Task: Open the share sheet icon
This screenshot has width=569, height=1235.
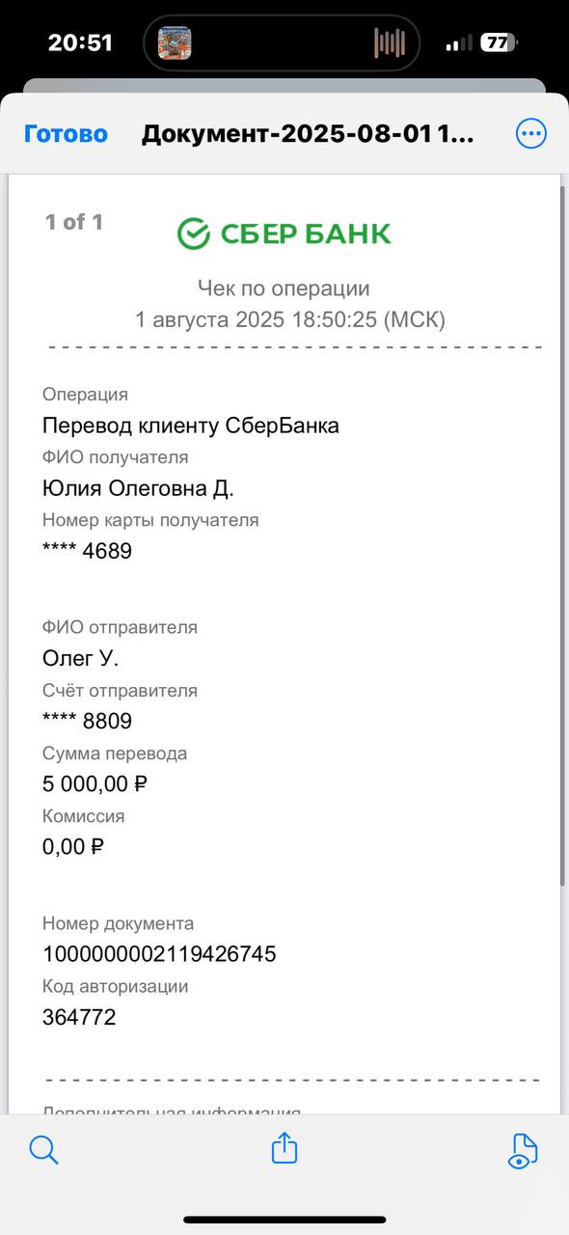Action: pos(284,1148)
